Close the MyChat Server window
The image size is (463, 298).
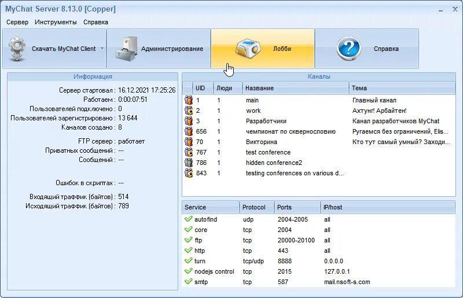455,9
